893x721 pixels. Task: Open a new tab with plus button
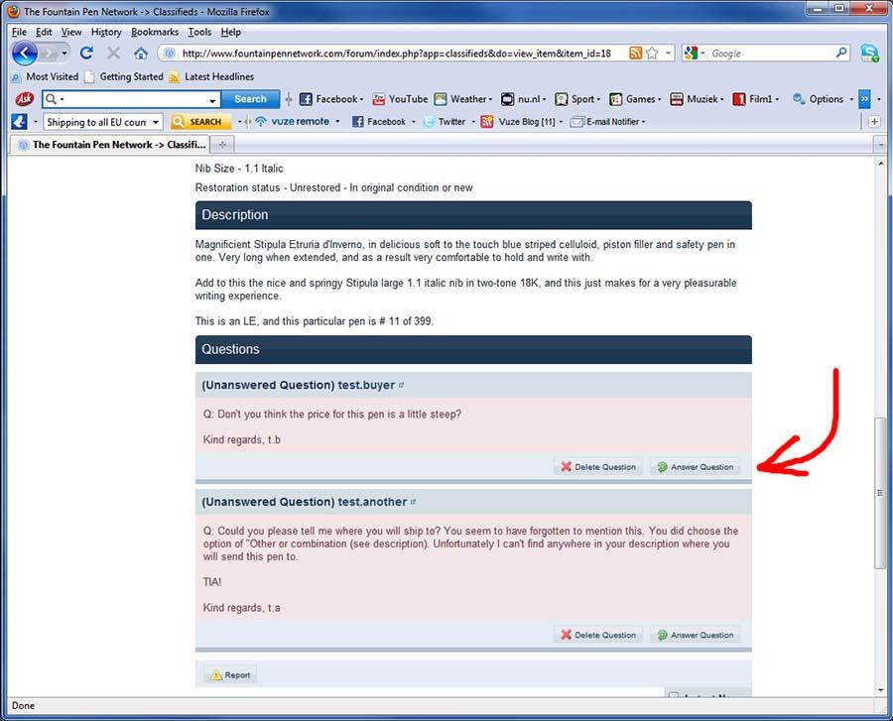coord(222,145)
